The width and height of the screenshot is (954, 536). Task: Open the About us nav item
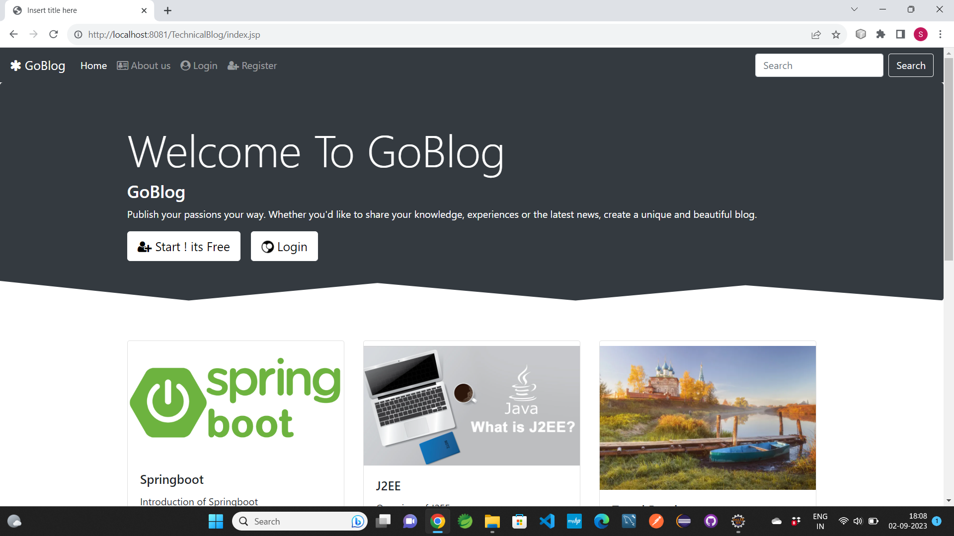click(144, 66)
